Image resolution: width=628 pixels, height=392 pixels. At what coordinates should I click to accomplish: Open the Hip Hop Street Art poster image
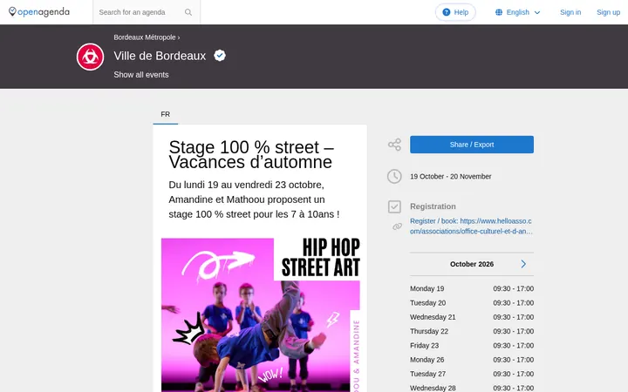pos(260,314)
